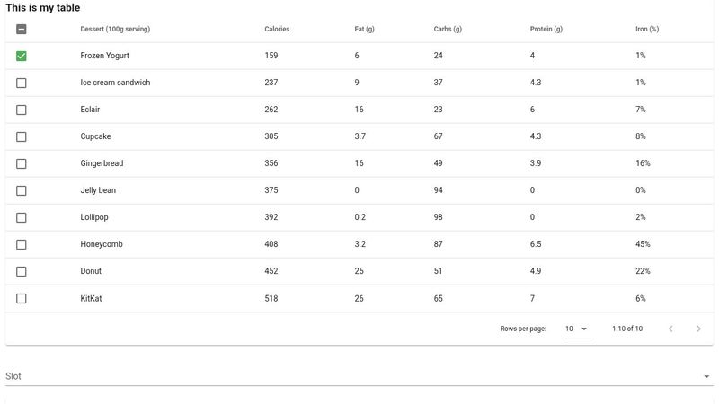Select the Donut row checkbox
The width and height of the screenshot is (719, 404).
pos(22,271)
